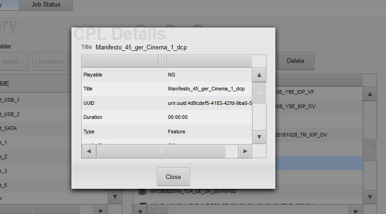Select the Type row showing Feature

click(167, 131)
